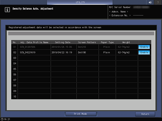
Task: Click the information icon beside the title
Action: (7, 10)
